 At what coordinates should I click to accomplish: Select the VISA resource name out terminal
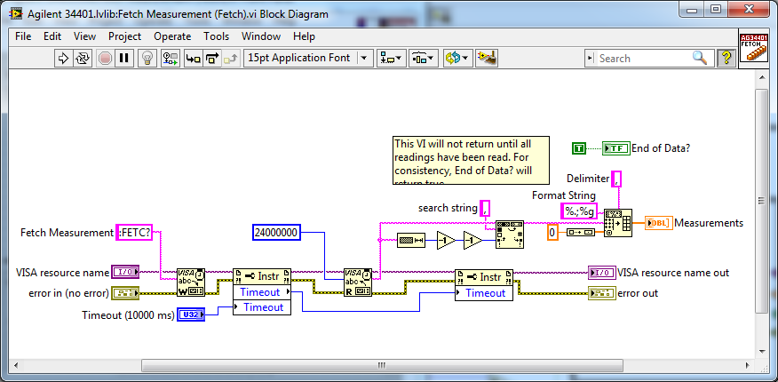tap(602, 272)
